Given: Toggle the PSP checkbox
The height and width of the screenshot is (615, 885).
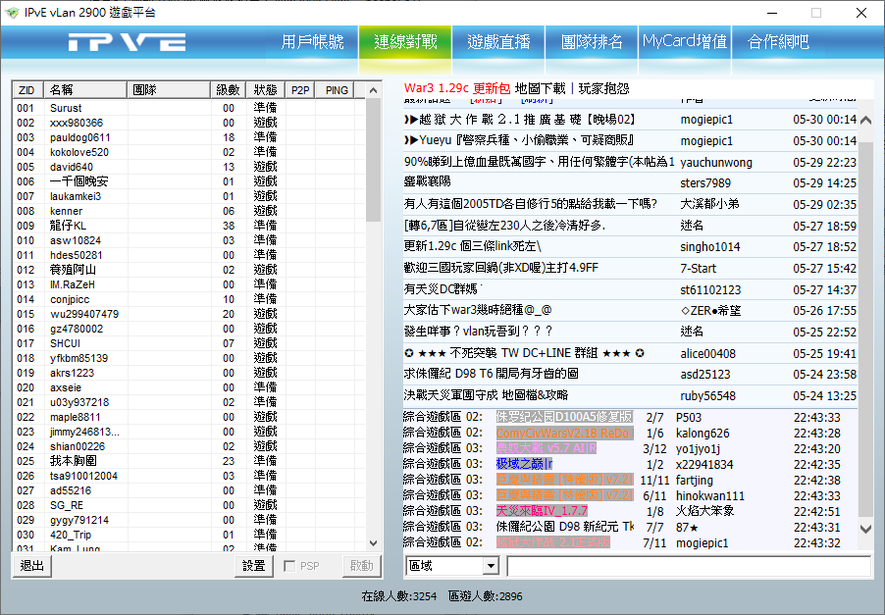Looking at the screenshot, I should coord(290,566).
